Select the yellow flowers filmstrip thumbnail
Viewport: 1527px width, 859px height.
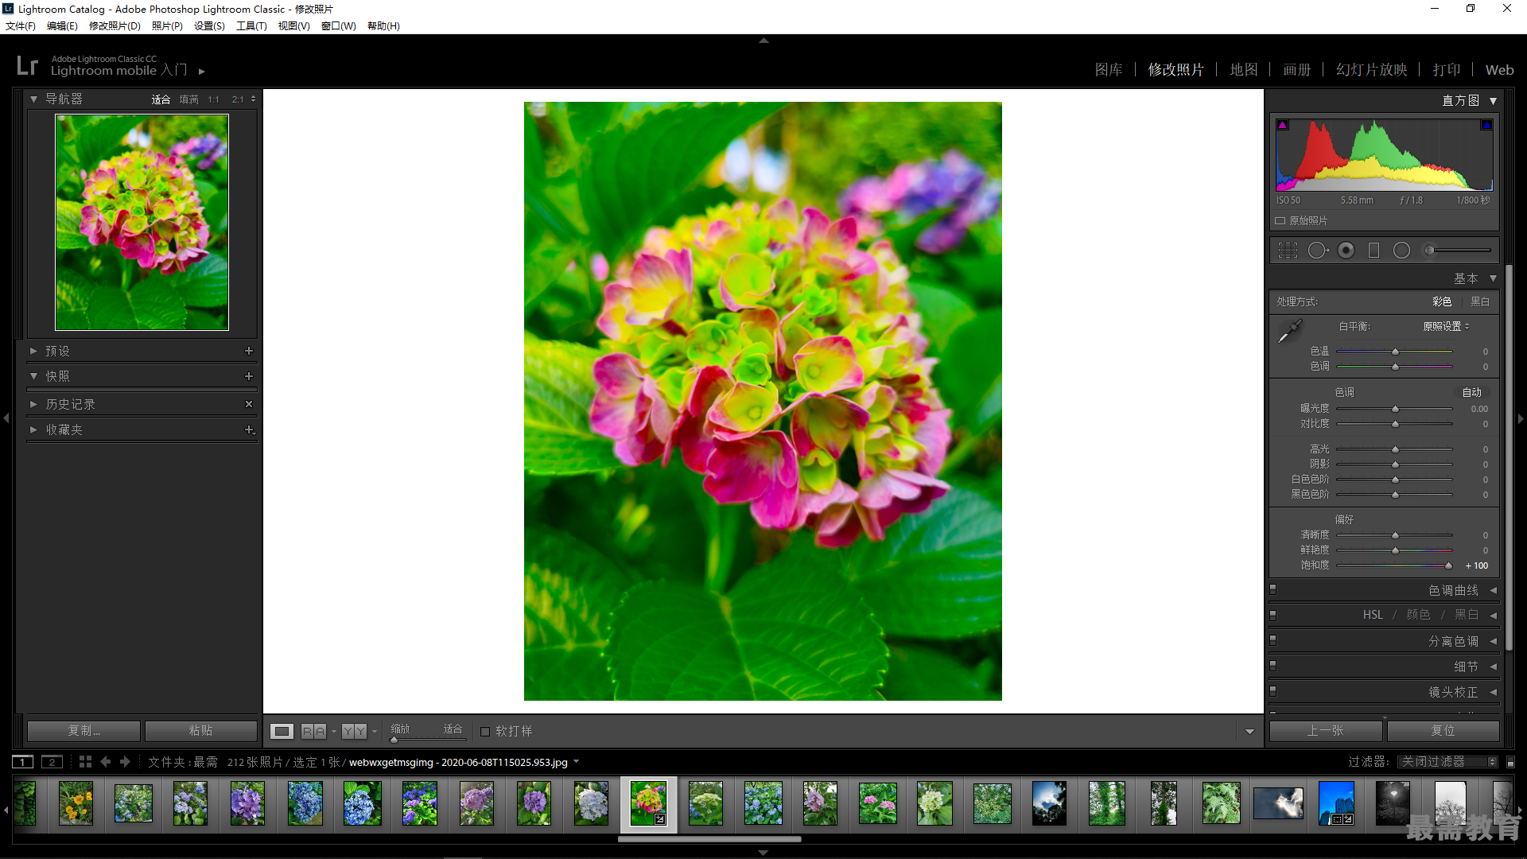click(76, 803)
